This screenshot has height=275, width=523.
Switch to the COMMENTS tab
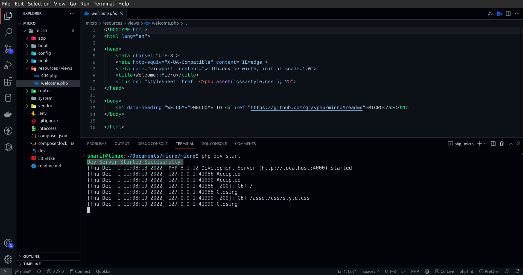click(246, 144)
